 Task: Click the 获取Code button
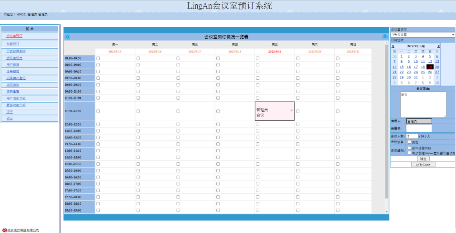(x=423, y=165)
